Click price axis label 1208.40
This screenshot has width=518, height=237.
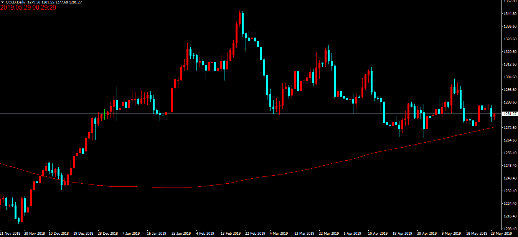pyautogui.click(x=510, y=229)
